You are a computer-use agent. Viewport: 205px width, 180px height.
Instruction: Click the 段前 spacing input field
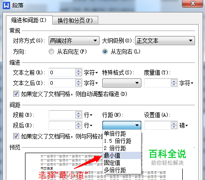[62, 115]
